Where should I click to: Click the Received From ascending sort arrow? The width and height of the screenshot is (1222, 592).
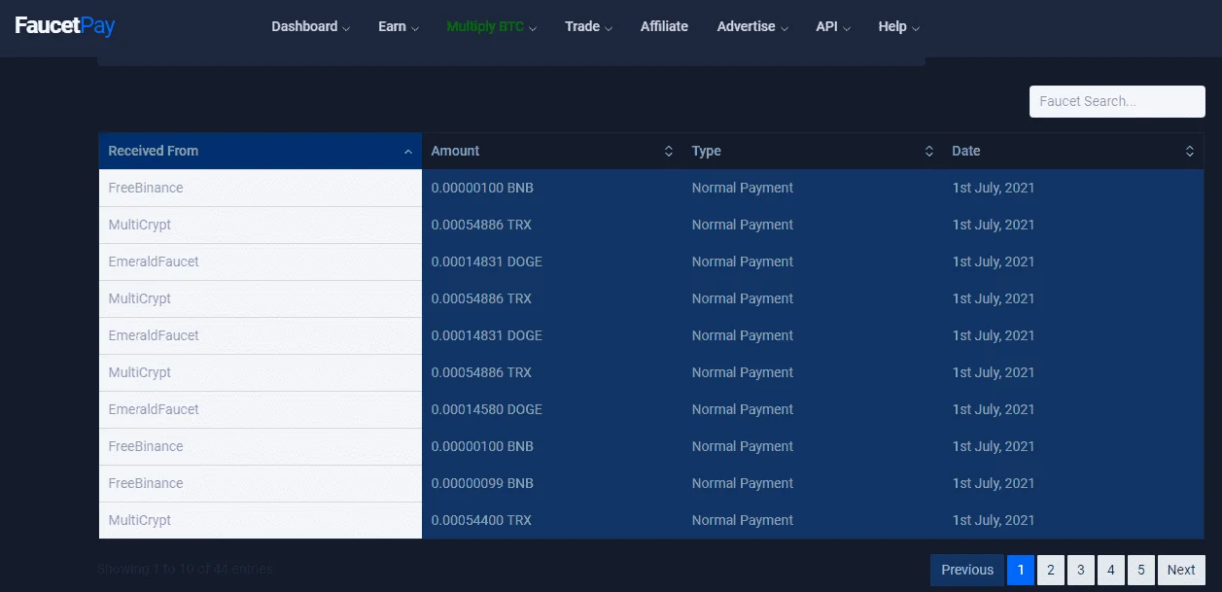click(408, 152)
